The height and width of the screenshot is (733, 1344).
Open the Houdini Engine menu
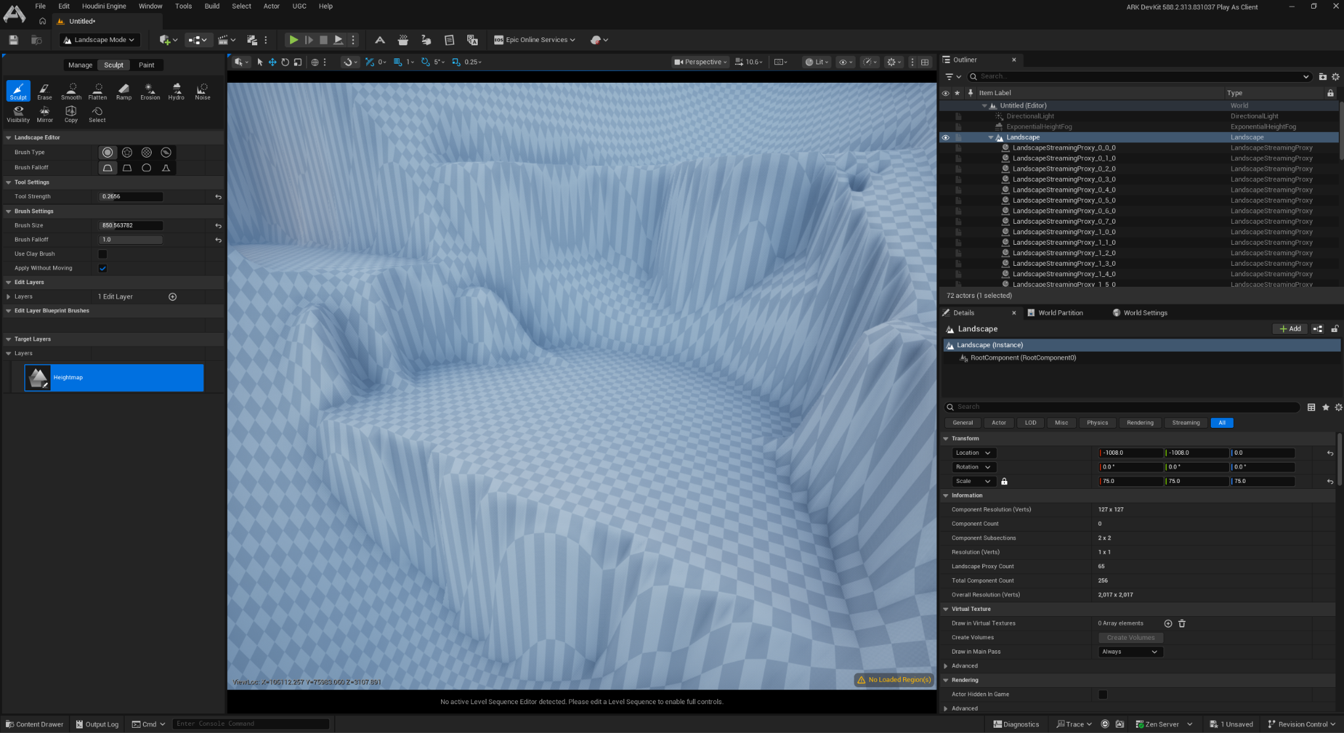point(104,6)
